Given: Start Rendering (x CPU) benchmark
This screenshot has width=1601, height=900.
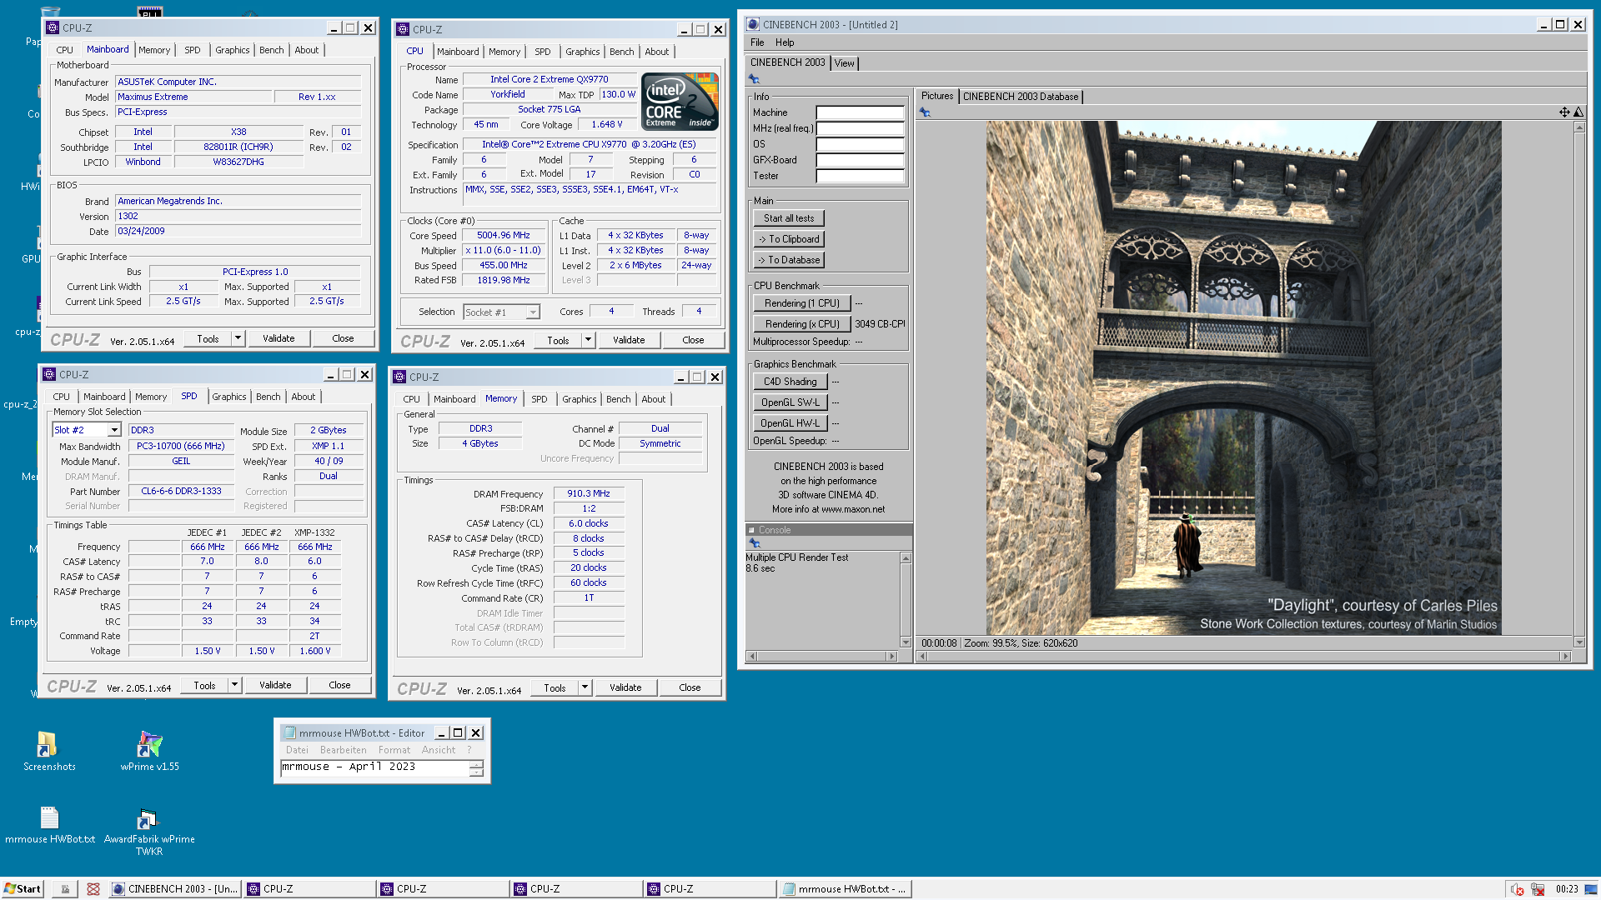Looking at the screenshot, I should 802,324.
